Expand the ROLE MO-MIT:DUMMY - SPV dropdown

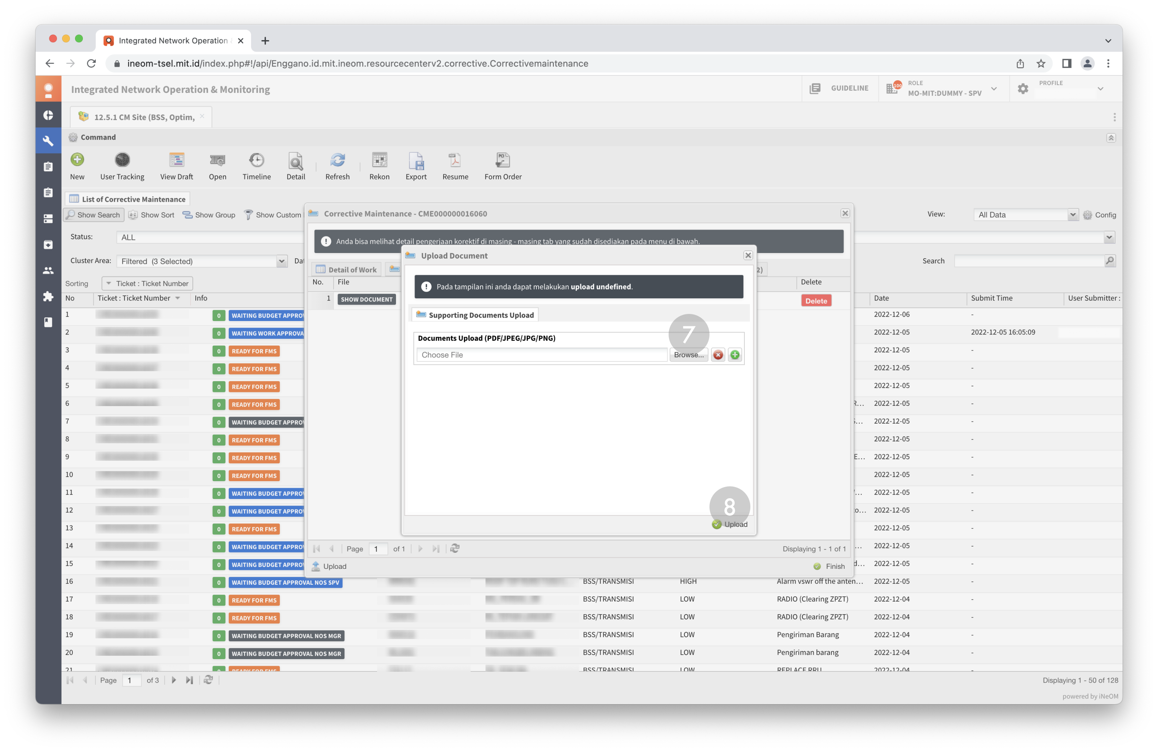[994, 89]
